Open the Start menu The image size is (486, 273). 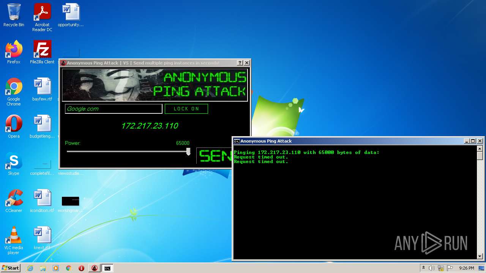[x=10, y=268]
